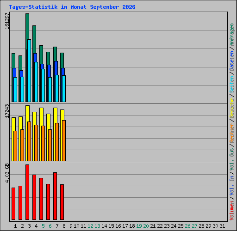Click visible blue Dateien bar section for day 6
The image size is (237, 231).
(49, 71)
